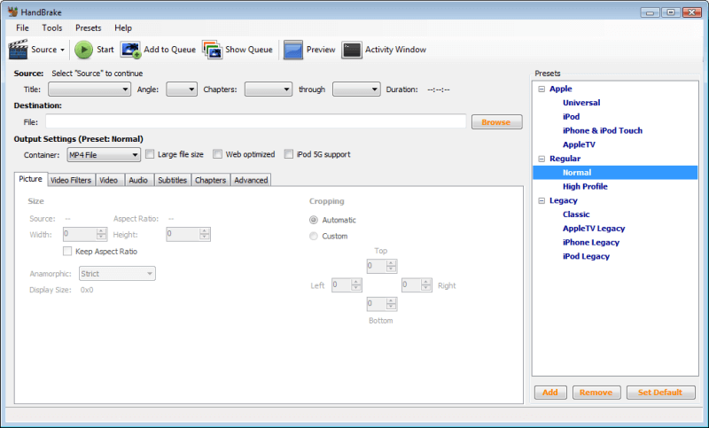Open the Container MP4 File dropdown
Image resolution: width=709 pixels, height=428 pixels.
[104, 155]
